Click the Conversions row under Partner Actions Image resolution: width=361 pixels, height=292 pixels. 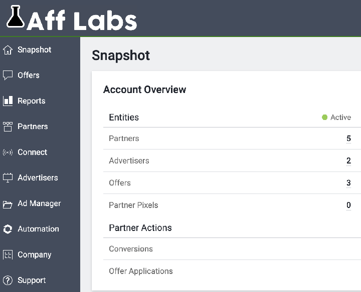[x=131, y=249]
